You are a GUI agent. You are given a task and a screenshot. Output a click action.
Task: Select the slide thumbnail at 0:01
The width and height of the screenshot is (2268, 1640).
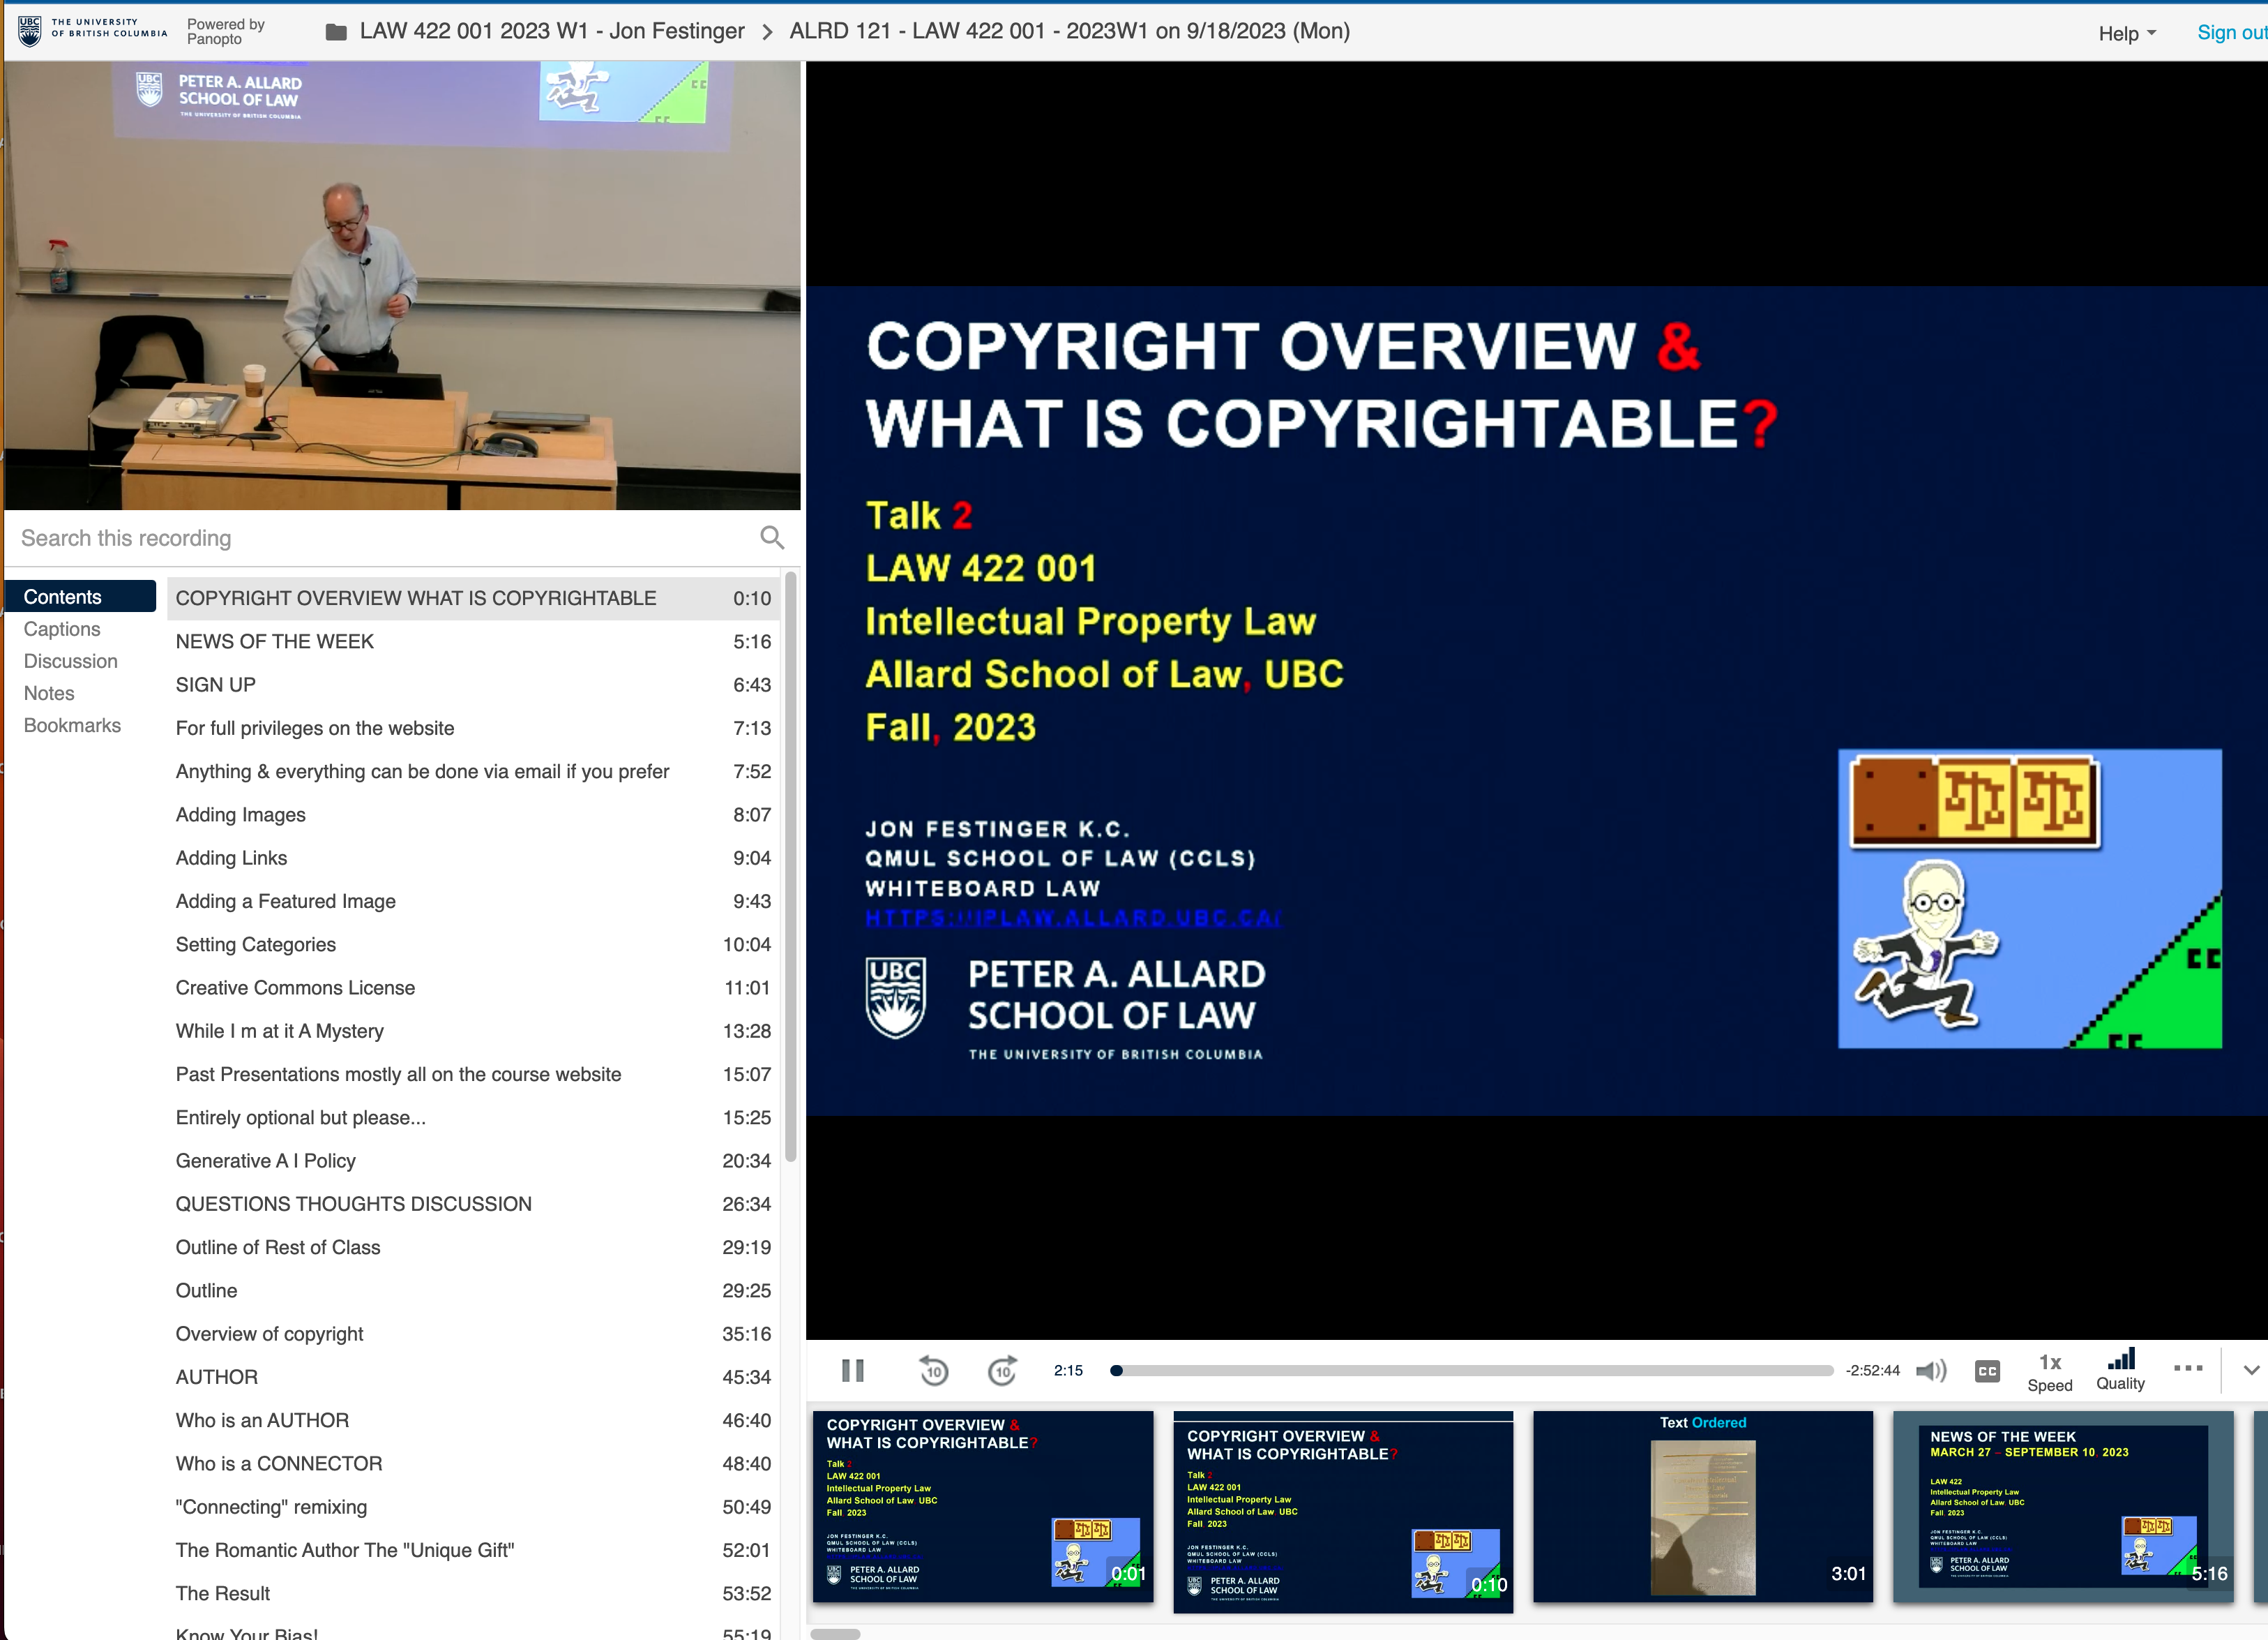(983, 1506)
